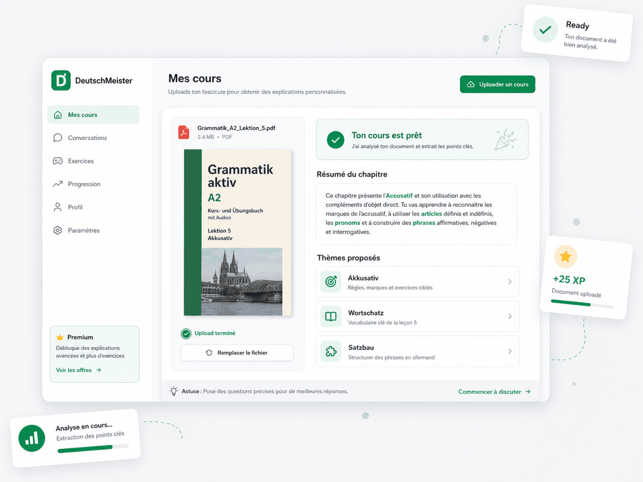Image resolution: width=643 pixels, height=482 pixels.
Task: Click the Upload terminé check icon
Action: (x=186, y=334)
